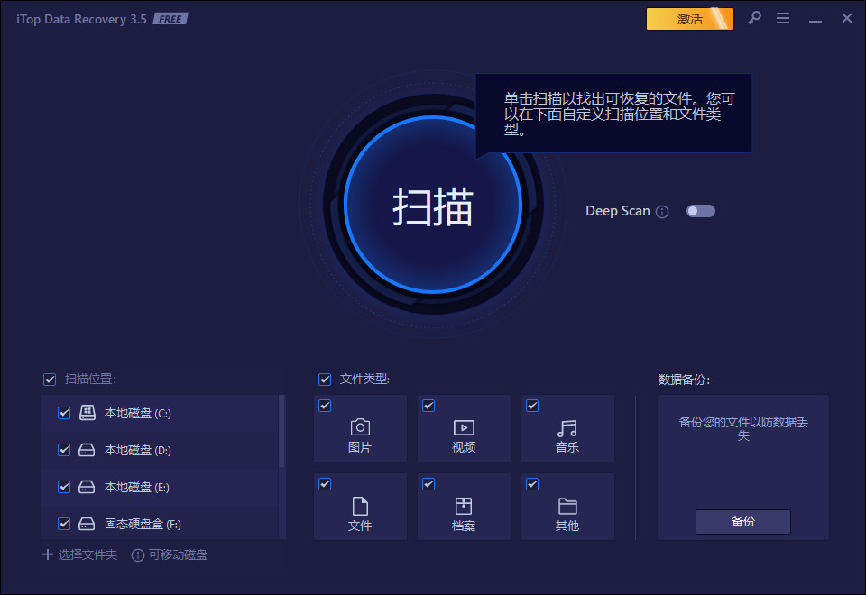Viewport: 866px width, 595px height.
Task: Click the drive icon for 本地磁盘 (E:)
Action: coord(87,487)
